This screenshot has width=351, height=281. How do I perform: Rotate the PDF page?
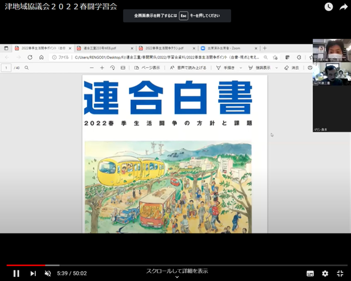(x=112, y=68)
